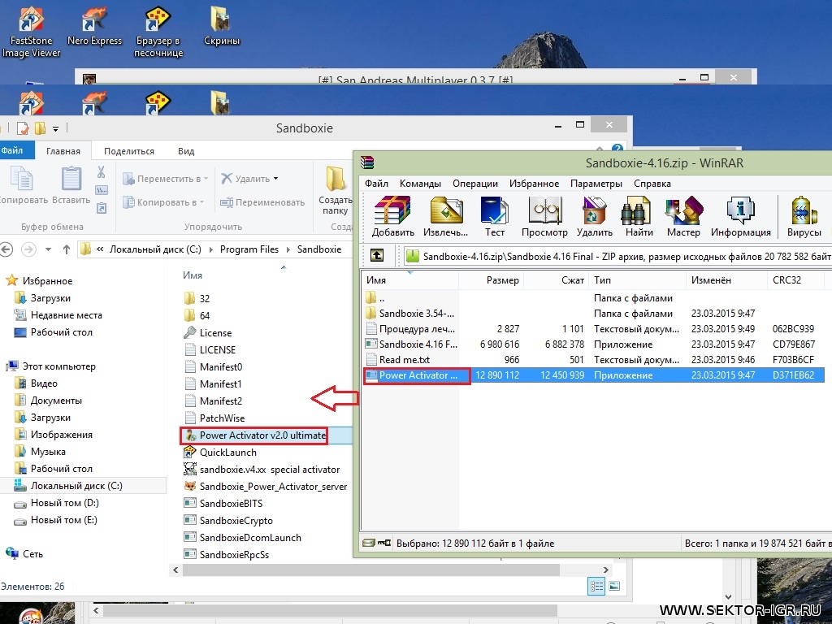This screenshot has height=624, width=832.
Task: Expand the chevron after Program Files in address bar
Action: tap(288, 249)
